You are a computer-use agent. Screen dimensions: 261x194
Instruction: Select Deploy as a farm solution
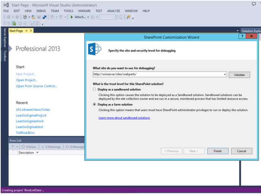pyautogui.click(x=94, y=104)
